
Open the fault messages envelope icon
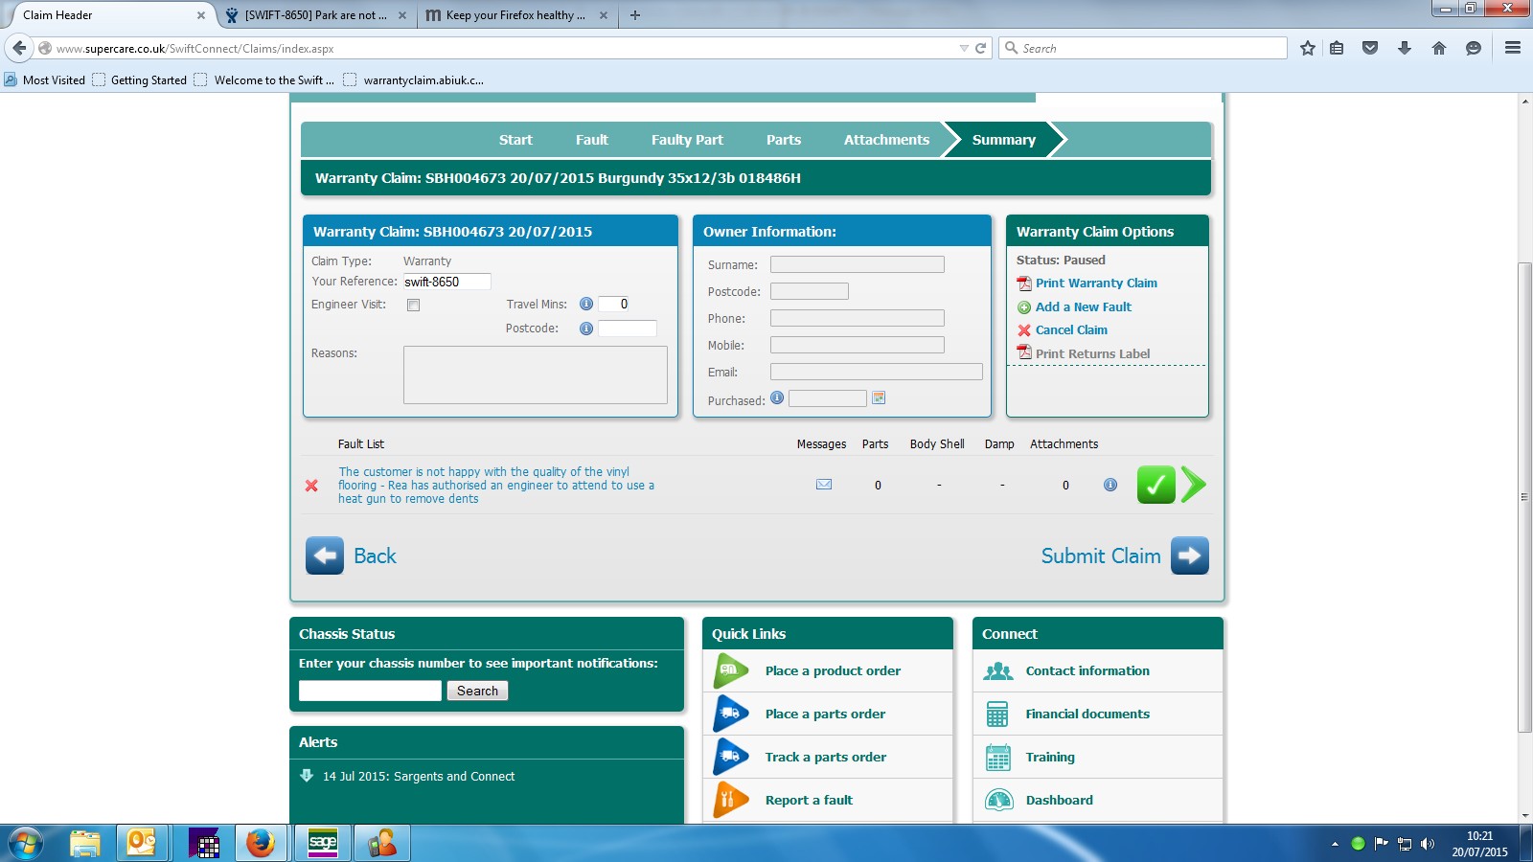click(824, 485)
